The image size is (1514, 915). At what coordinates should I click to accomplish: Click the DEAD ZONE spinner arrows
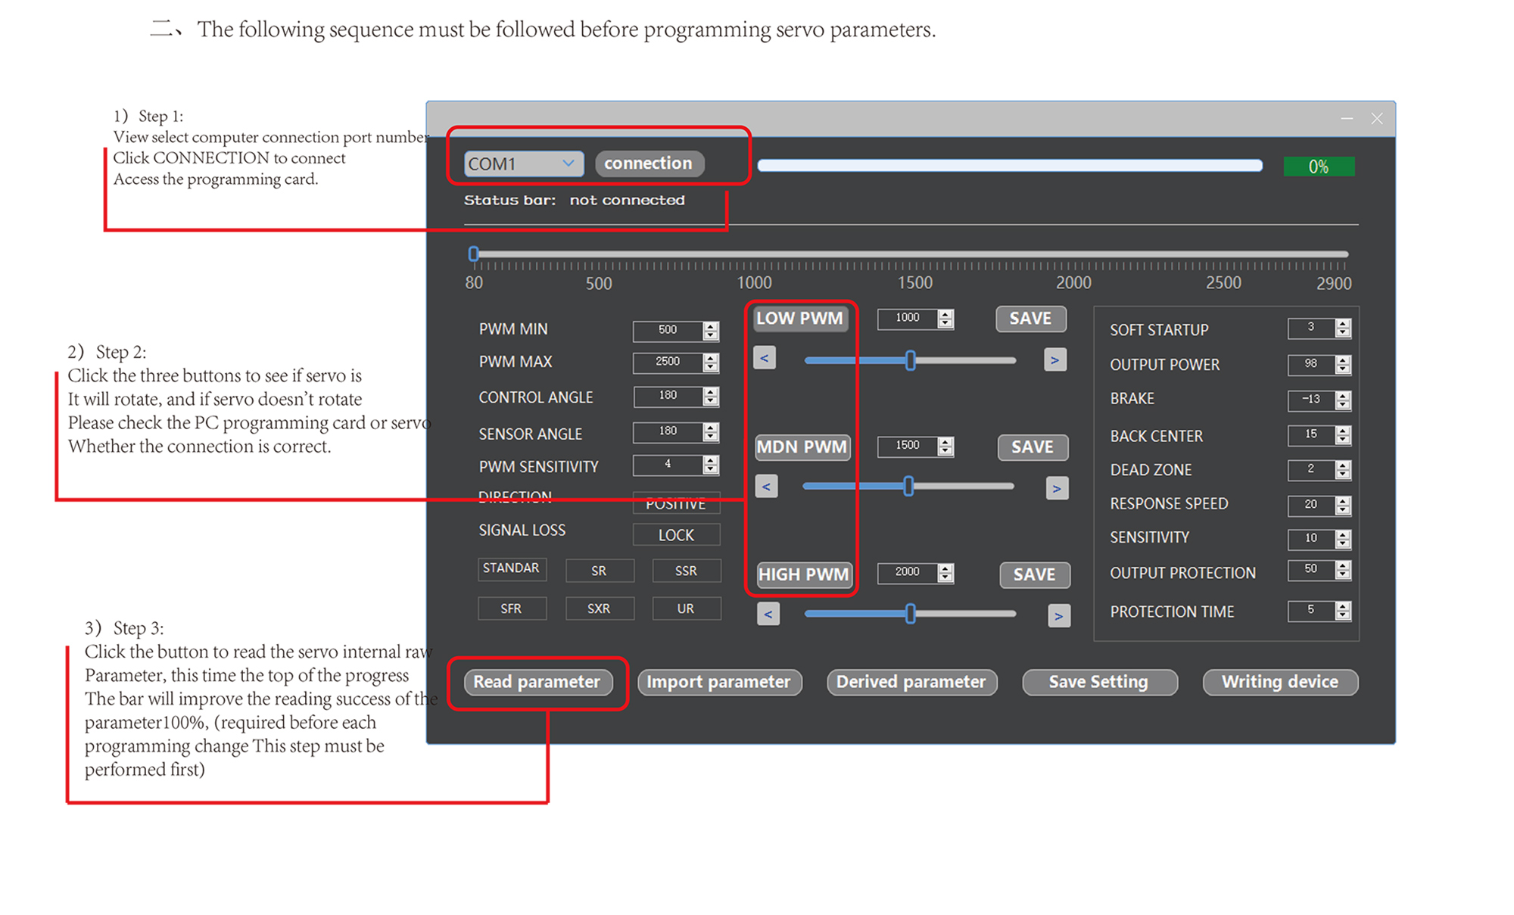(x=1343, y=470)
